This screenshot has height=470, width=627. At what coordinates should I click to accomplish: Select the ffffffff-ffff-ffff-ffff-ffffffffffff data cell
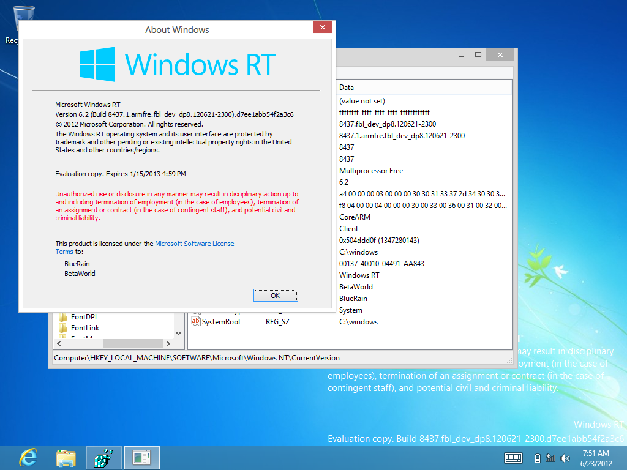click(385, 113)
